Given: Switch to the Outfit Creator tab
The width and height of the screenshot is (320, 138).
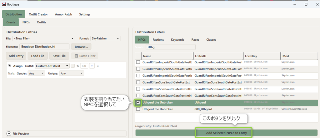Looking at the screenshot, I should (x=38, y=14).
